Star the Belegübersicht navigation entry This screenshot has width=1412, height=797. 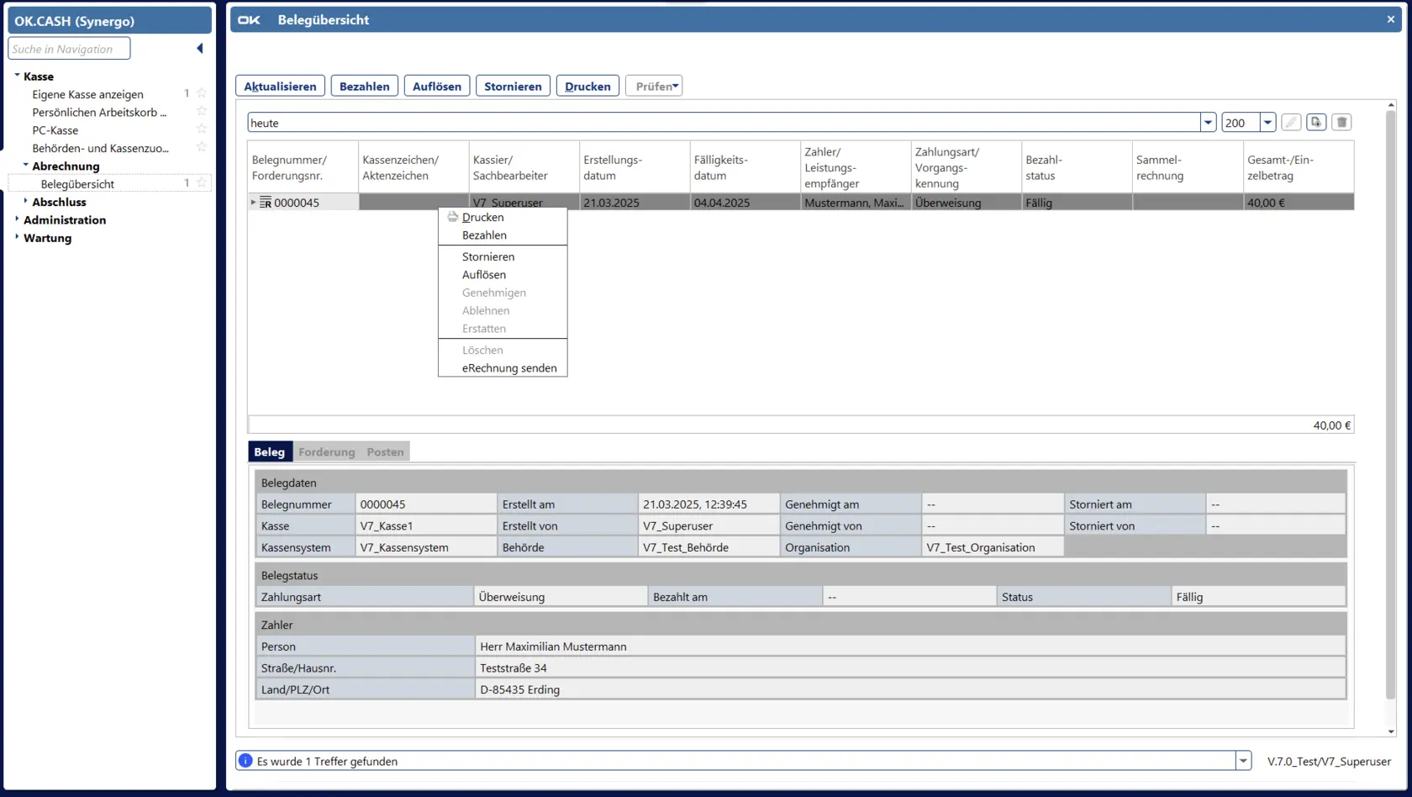(x=202, y=183)
